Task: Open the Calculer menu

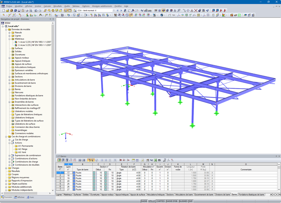Action: click(47, 6)
